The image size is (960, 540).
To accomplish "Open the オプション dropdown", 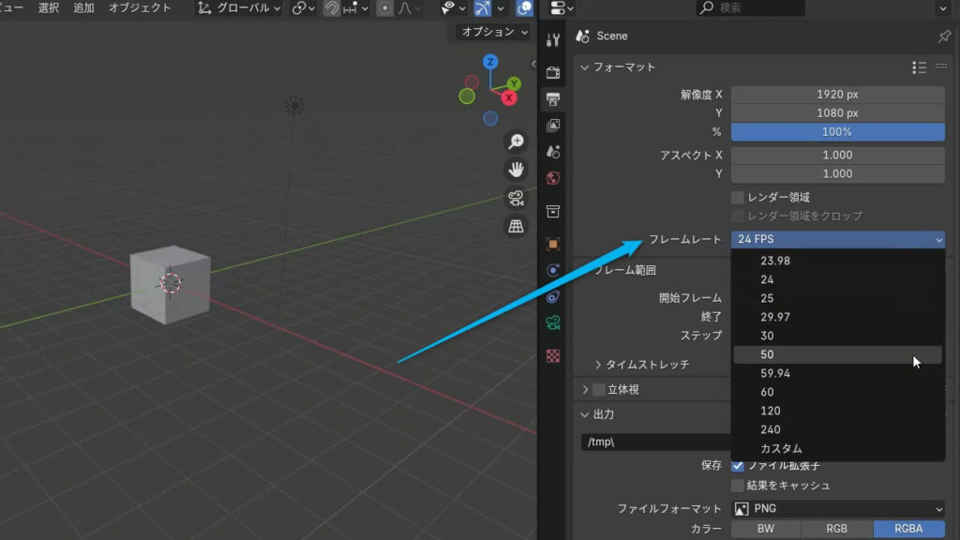I will [493, 32].
